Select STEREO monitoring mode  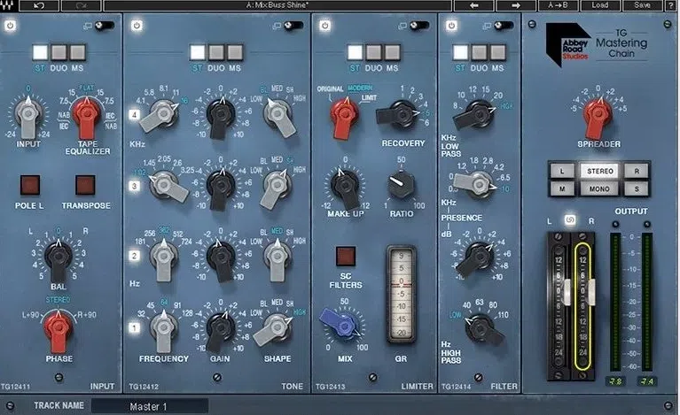coord(600,171)
